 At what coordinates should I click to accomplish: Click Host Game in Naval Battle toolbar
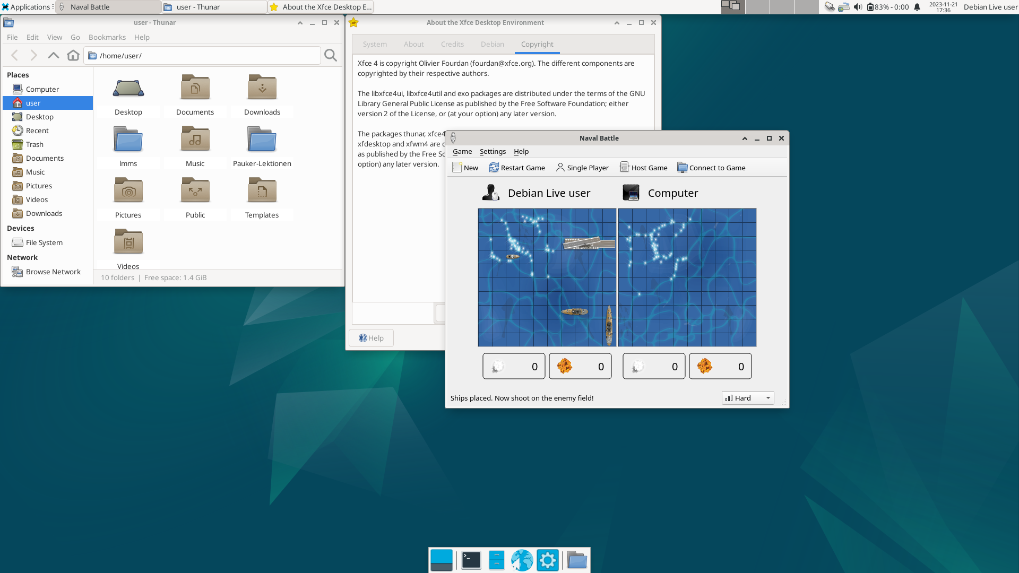[644, 168]
